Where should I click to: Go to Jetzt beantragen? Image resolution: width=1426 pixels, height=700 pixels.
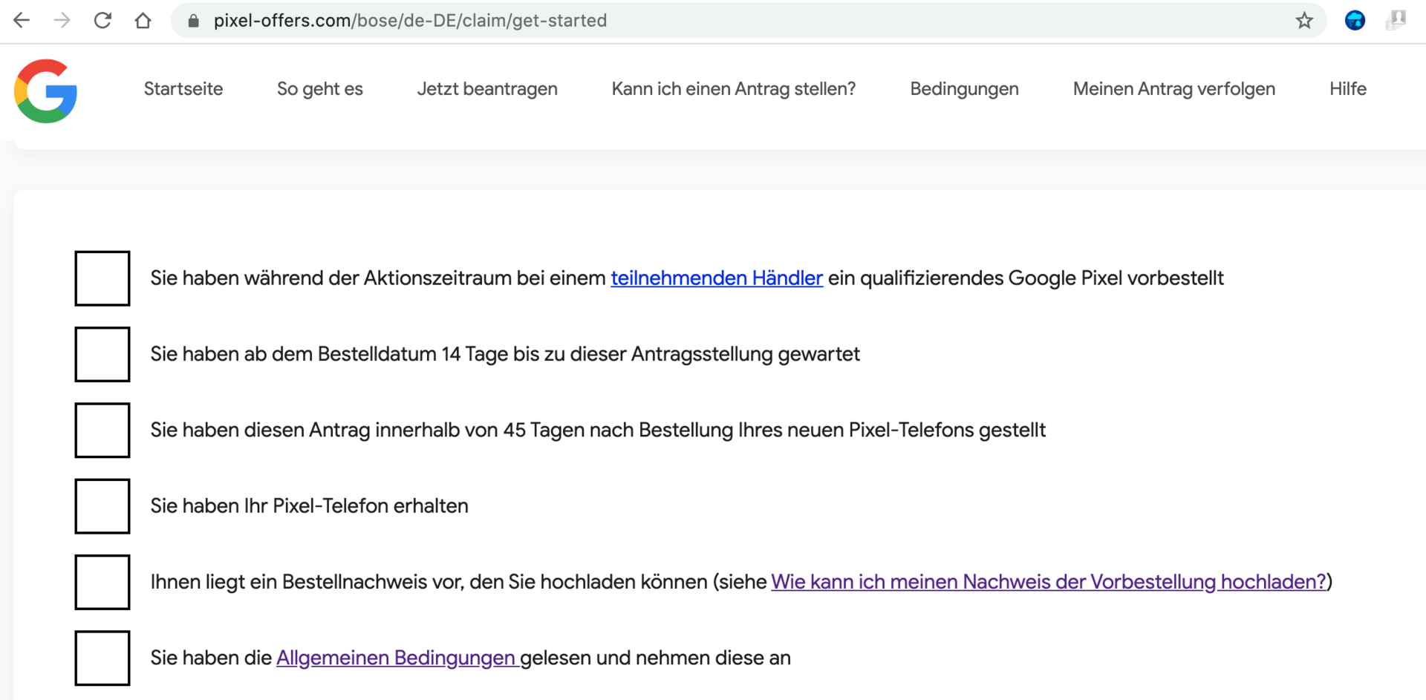pyautogui.click(x=487, y=89)
